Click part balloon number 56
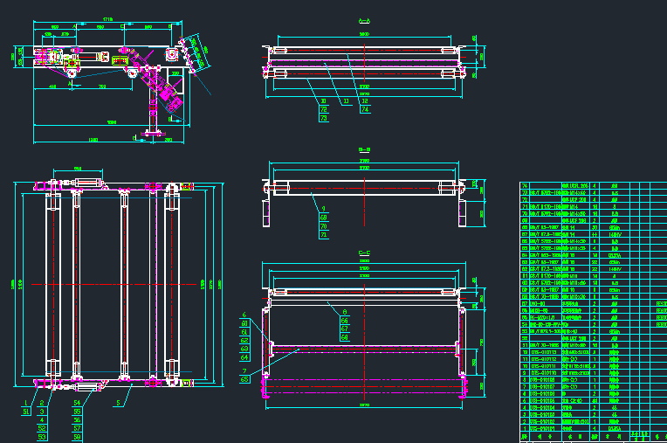The image size is (667, 443). click(x=77, y=420)
